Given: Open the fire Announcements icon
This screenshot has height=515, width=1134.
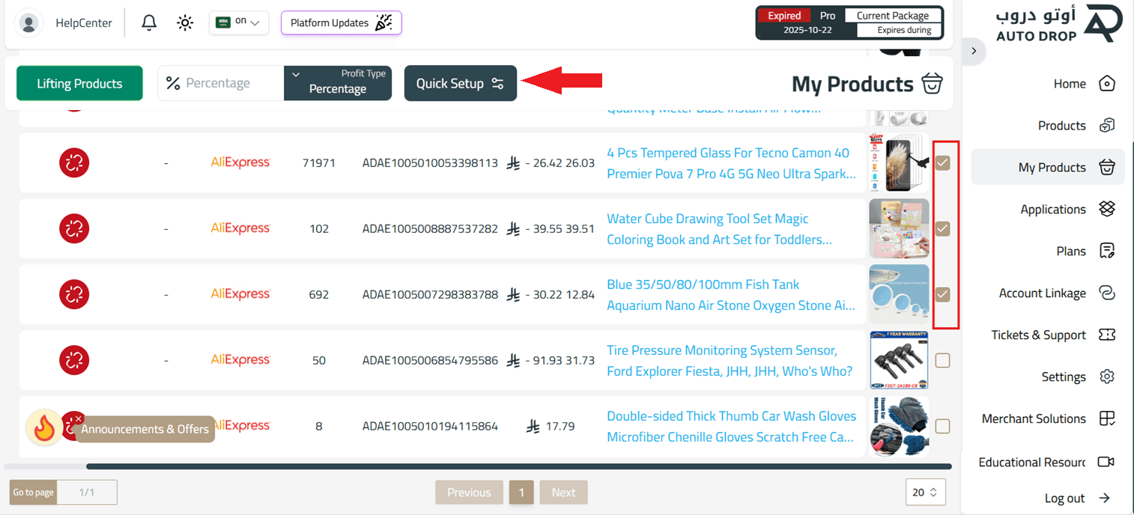Looking at the screenshot, I should tap(44, 428).
